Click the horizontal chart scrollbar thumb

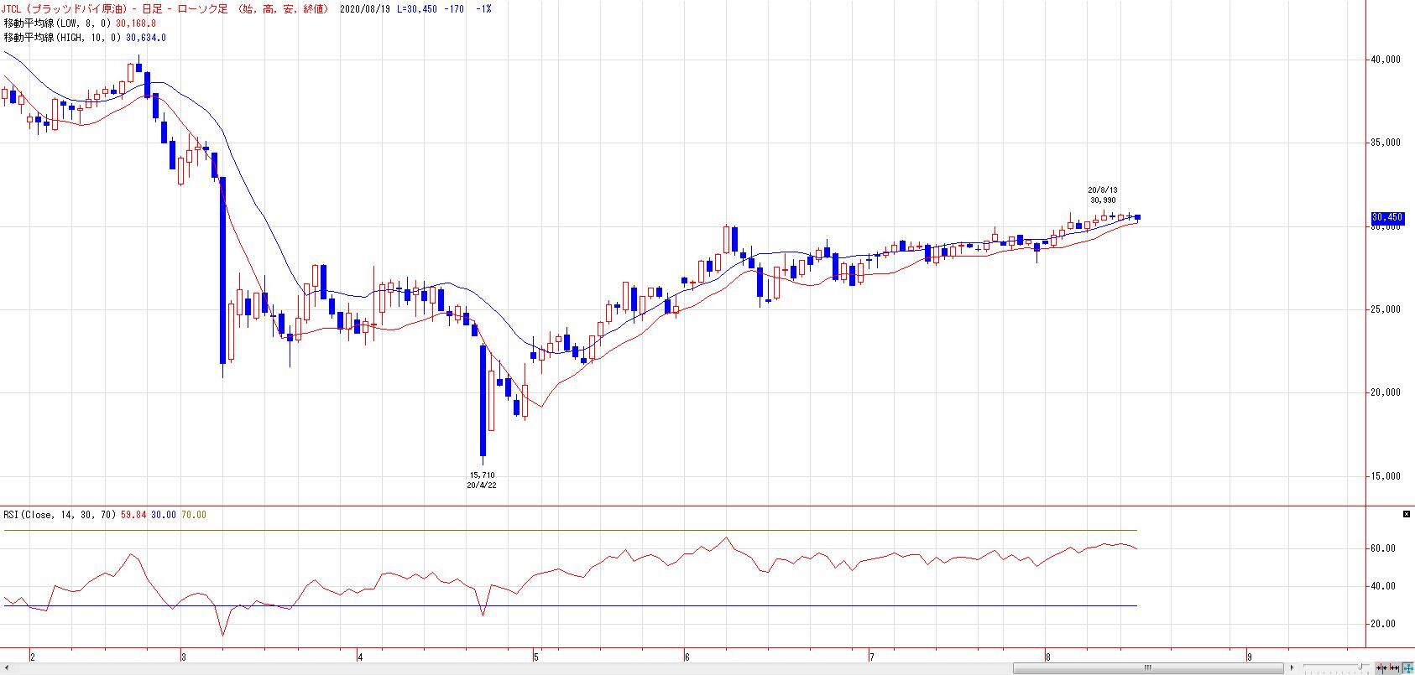[1147, 668]
